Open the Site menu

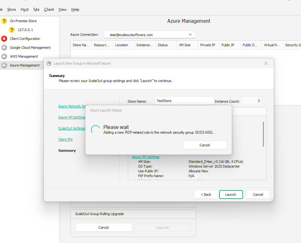click(36, 10)
